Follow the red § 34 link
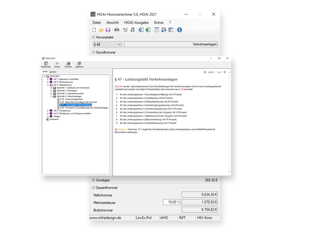Image resolution: width=309 pixels, height=231 pixels. click(x=120, y=86)
